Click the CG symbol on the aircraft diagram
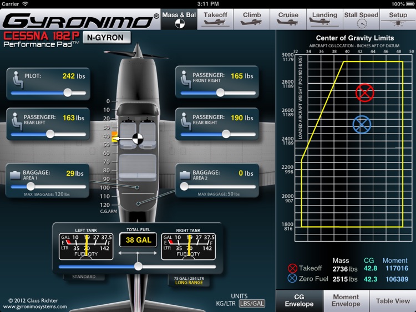The height and width of the screenshot is (312, 416). pyautogui.click(x=138, y=139)
